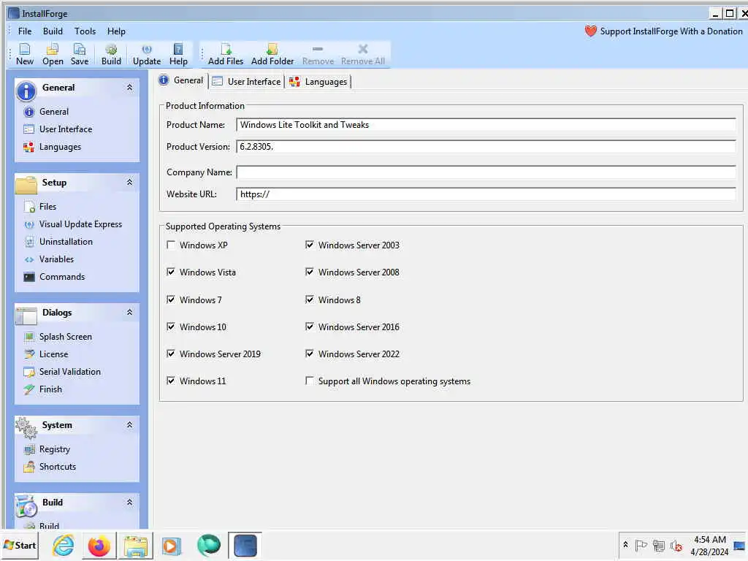Open the Build menu
This screenshot has height=561, width=748.
click(53, 31)
